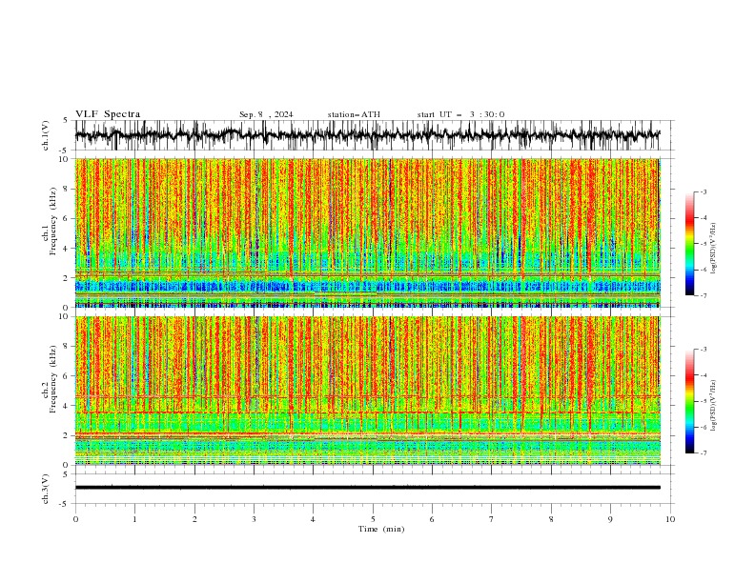
Task: Click time axis tick label "9"
Action: click(610, 519)
